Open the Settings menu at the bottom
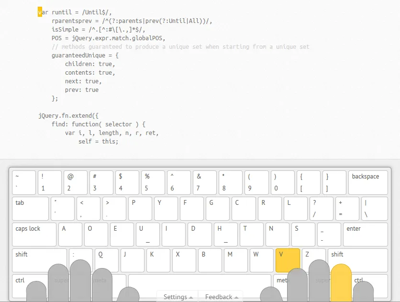 point(177,297)
